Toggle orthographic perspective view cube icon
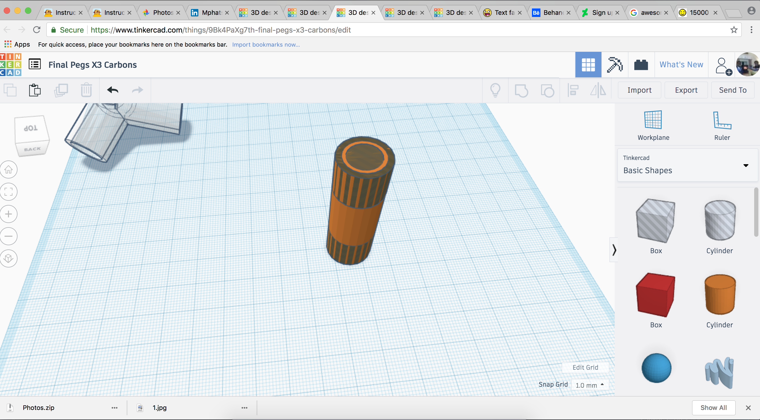The height and width of the screenshot is (420, 760). (8, 259)
